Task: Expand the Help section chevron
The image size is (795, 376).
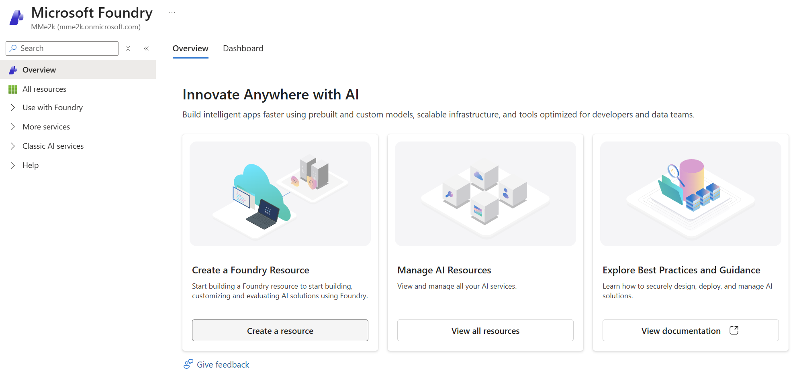Action: point(13,165)
